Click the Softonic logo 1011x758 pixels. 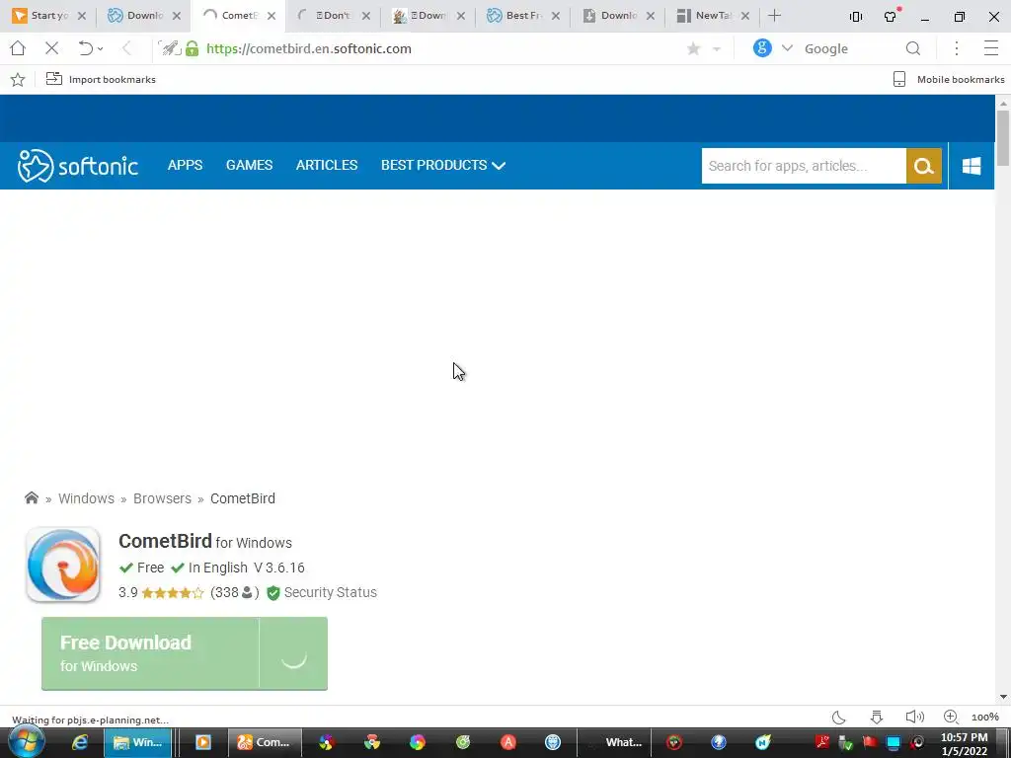pos(77,166)
